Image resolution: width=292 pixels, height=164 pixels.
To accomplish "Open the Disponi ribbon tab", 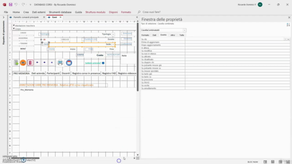I will [113, 12].
